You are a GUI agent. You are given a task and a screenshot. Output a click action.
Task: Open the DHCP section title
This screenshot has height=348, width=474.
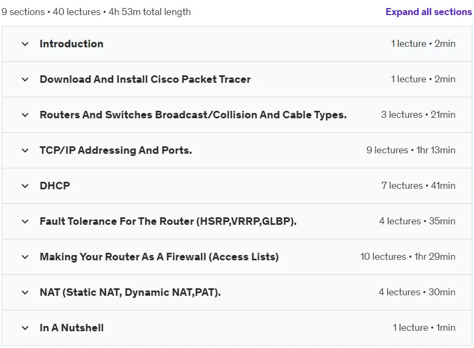(x=55, y=186)
